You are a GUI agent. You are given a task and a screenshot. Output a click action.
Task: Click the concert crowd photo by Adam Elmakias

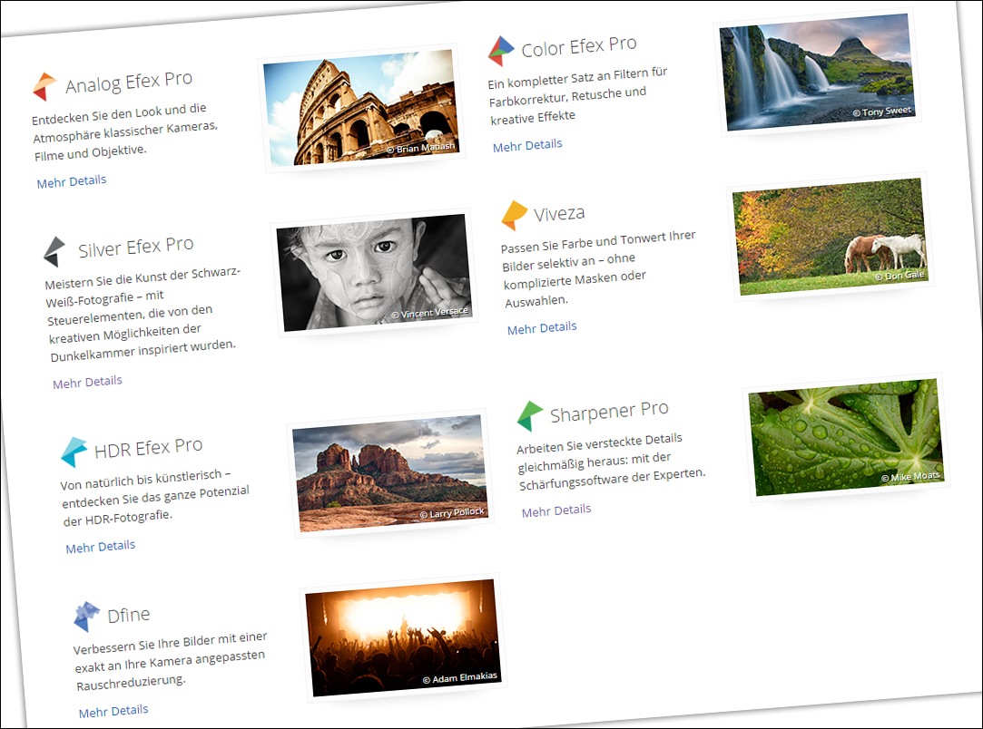[x=403, y=637]
